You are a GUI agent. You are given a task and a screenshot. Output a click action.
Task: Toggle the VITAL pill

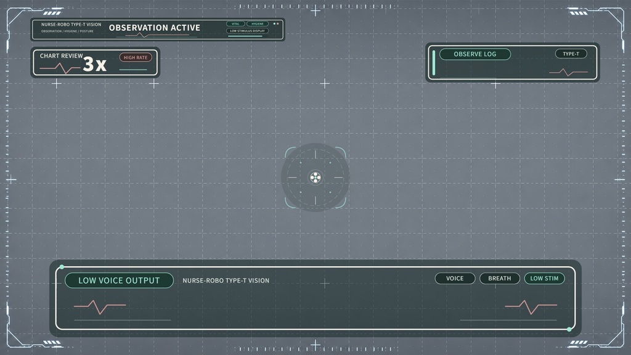pos(235,24)
